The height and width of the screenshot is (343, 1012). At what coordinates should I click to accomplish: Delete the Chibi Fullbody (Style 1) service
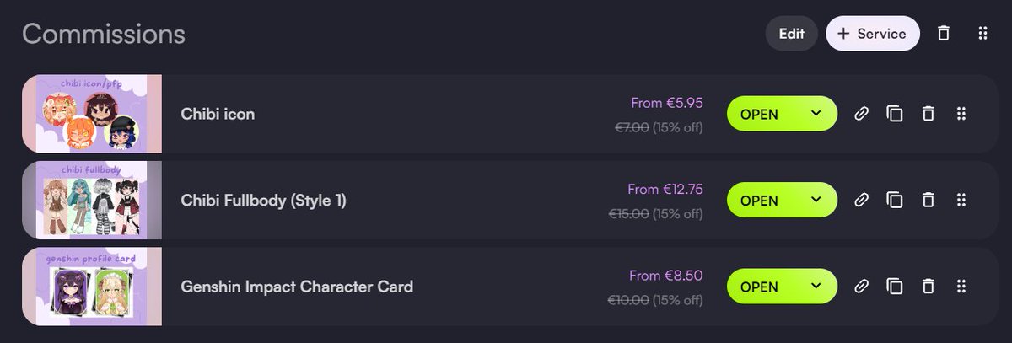(928, 200)
